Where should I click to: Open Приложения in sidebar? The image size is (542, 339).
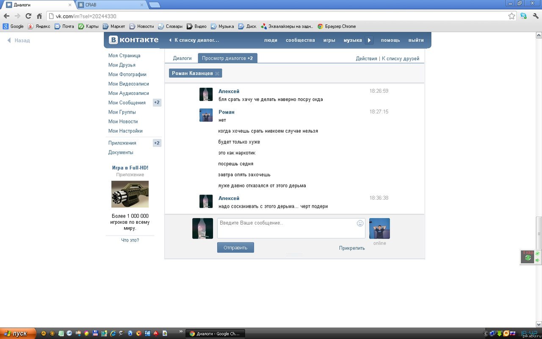coord(122,143)
